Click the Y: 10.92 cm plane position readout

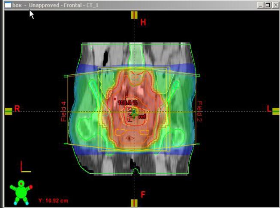pyautogui.click(x=53, y=200)
